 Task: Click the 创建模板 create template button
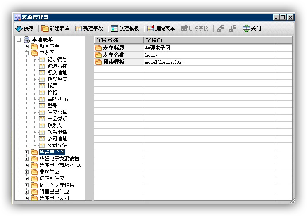point(125,28)
